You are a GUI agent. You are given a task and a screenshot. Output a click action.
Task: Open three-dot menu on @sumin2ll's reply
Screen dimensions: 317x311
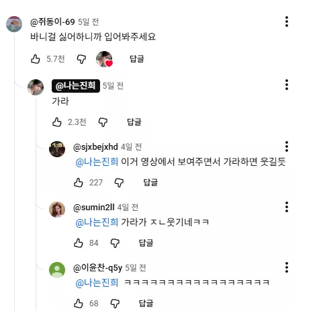coord(287,207)
